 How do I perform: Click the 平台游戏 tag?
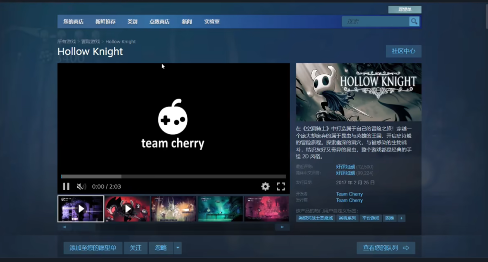click(x=370, y=218)
